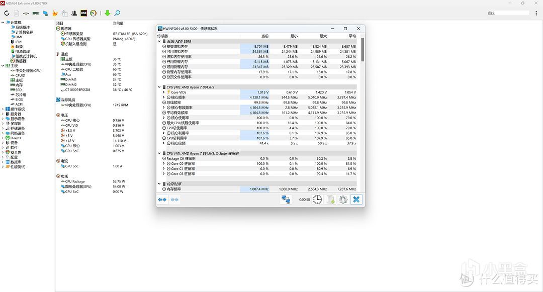543x292 pixels.
Task: Open the AIDA64 report page icon
Action: pyautogui.click(x=16, y=13)
